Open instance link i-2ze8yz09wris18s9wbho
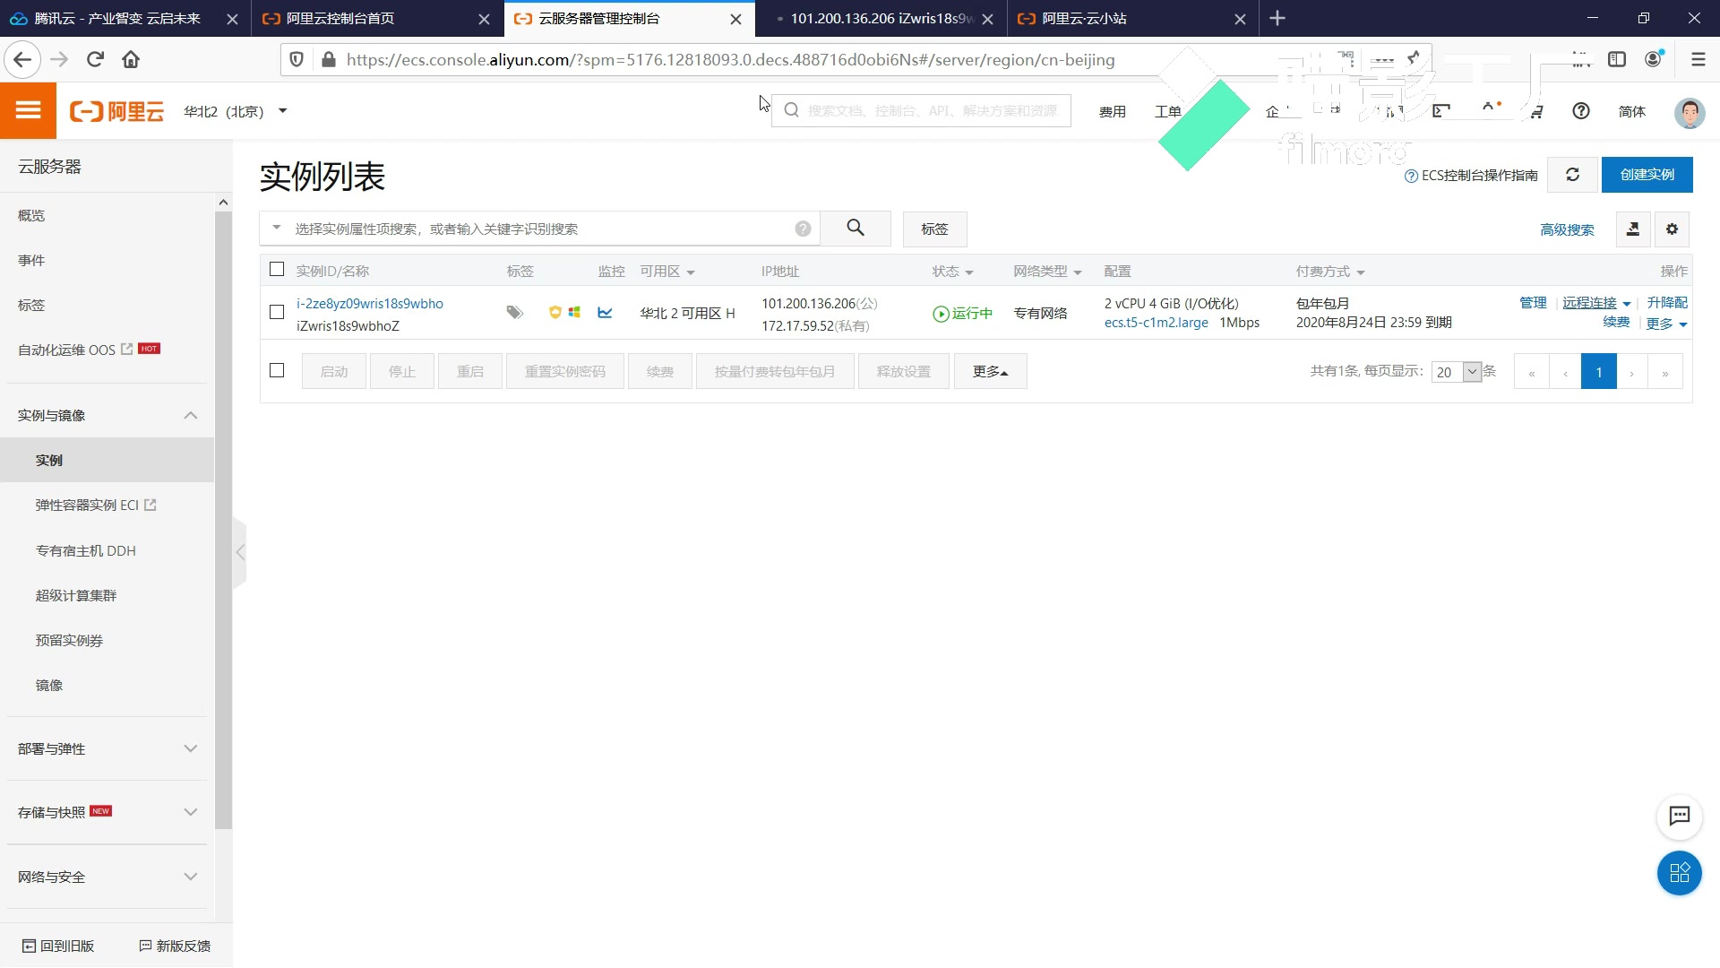 [370, 304]
